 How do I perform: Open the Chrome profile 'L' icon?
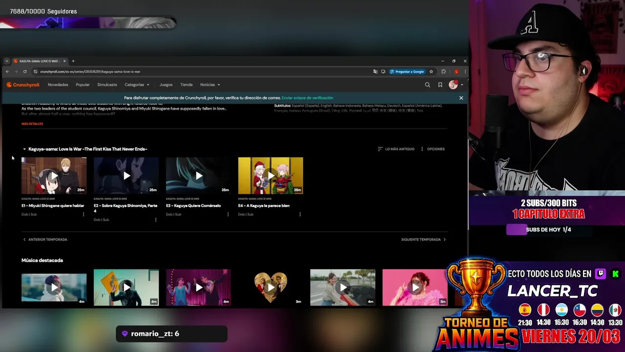[456, 71]
